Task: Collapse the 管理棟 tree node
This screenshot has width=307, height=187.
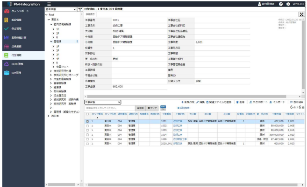Action: coord(51,42)
